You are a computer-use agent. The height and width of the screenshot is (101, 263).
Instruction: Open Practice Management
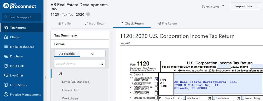pyautogui.click(x=22, y=94)
